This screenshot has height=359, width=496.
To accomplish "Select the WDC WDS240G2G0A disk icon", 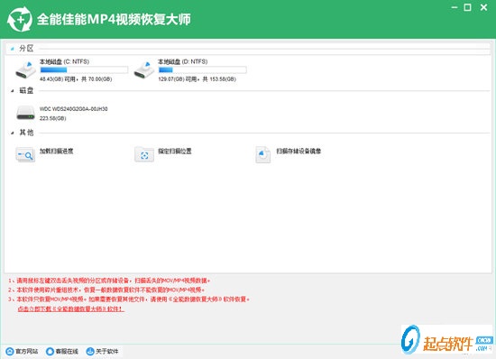I will tap(25, 113).
